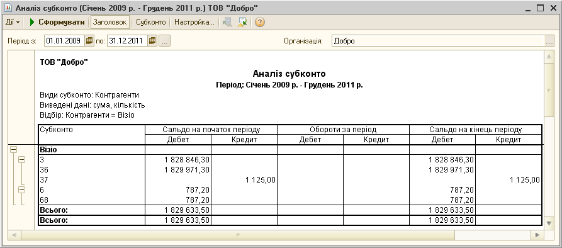This screenshot has width=562, height=248.
Task: Click the closing credit 1 125,00 cell
Action: click(509, 180)
